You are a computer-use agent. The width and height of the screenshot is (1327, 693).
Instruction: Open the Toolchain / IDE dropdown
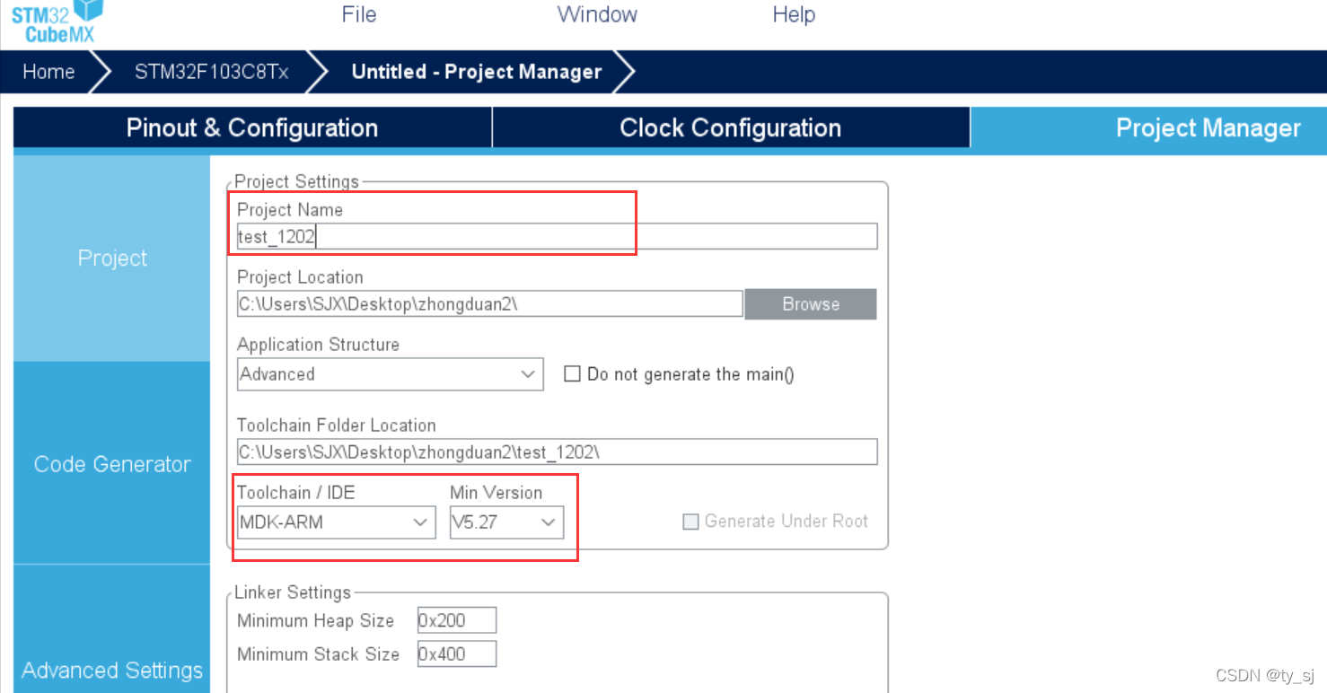tap(336, 522)
